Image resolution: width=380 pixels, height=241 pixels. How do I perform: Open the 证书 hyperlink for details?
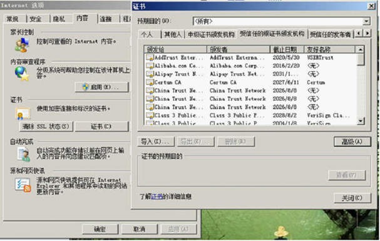coord(157,197)
